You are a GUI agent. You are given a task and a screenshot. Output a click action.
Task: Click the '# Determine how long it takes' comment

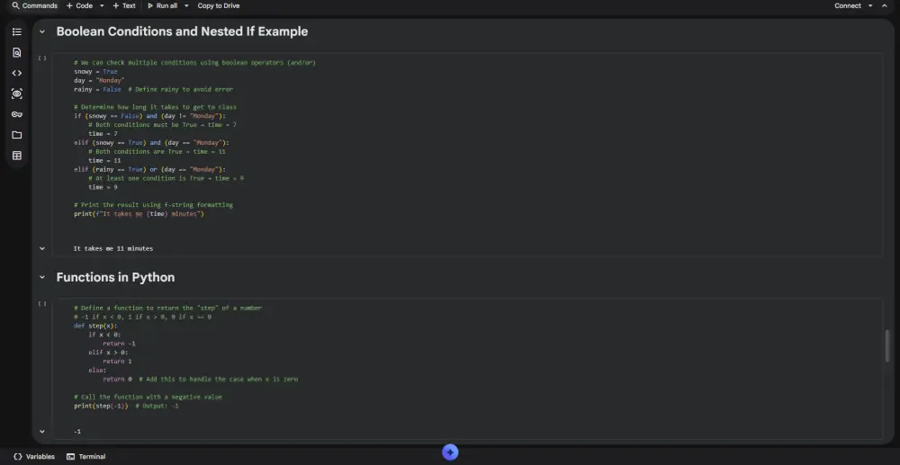coord(155,107)
